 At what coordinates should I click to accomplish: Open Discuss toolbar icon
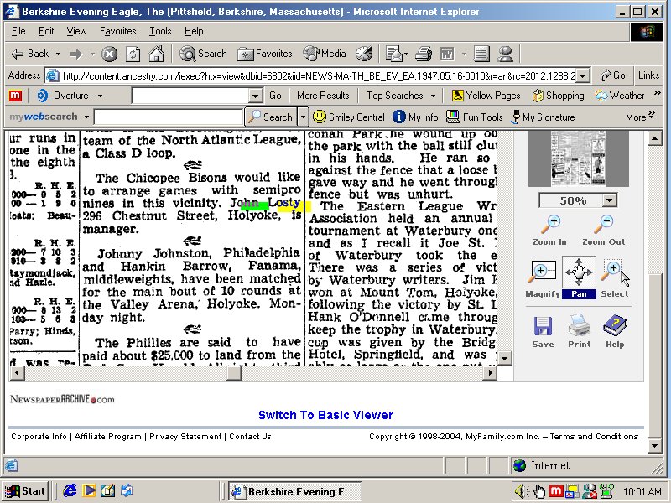point(481,54)
